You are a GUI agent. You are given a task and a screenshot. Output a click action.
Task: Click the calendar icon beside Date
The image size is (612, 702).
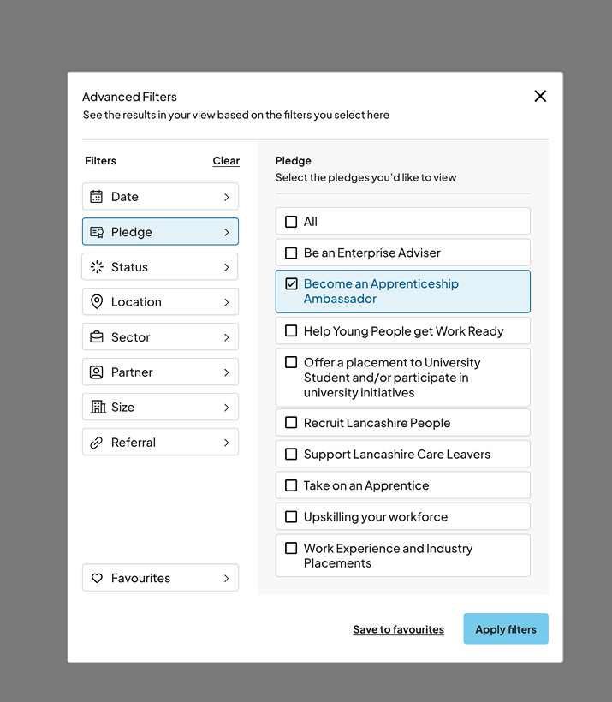pyautogui.click(x=97, y=197)
